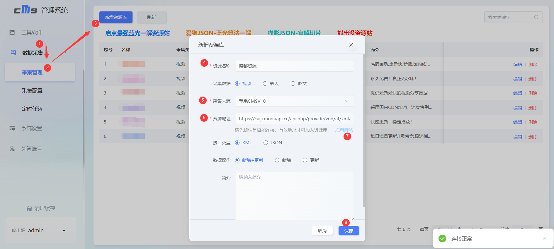Open the 采集来源 dropdown
The height and width of the screenshot is (249, 554).
pos(294,101)
